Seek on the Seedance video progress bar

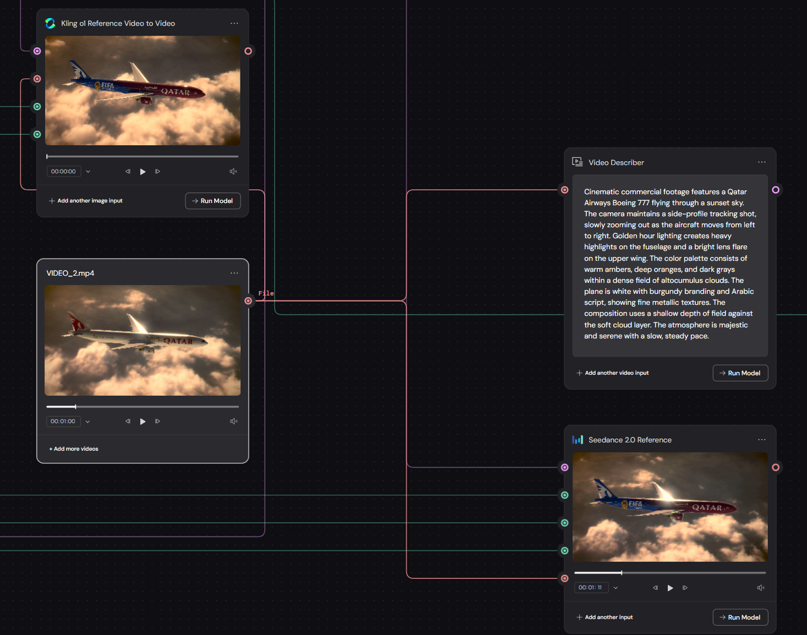[x=670, y=573]
